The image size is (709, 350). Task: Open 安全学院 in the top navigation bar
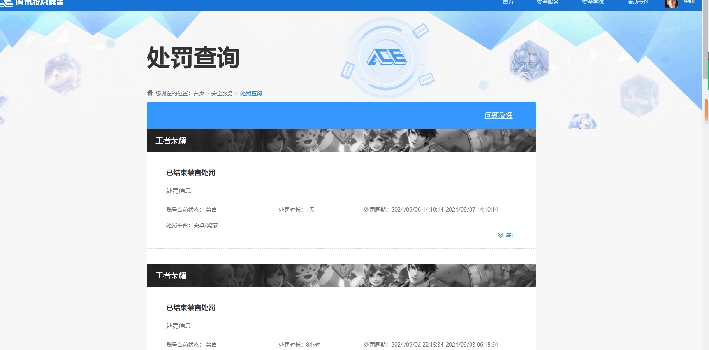click(593, 2)
